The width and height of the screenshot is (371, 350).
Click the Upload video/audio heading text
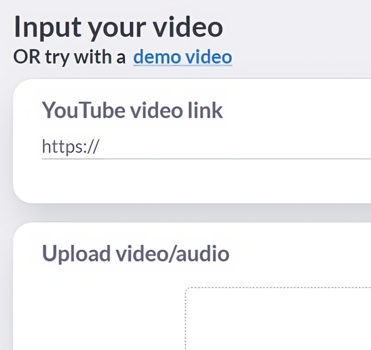[136, 253]
